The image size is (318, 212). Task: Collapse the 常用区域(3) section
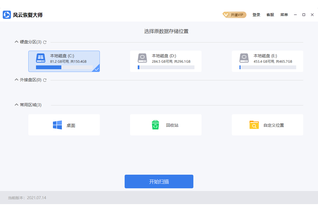[x=16, y=105]
